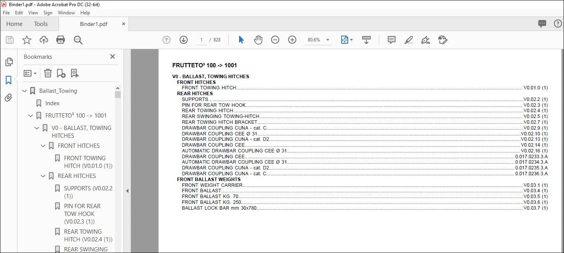Open the Find text magnifier
Screen dimensions: 564x253
click(78, 40)
